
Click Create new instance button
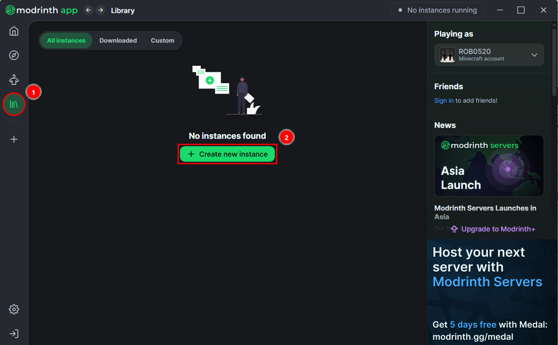click(x=227, y=154)
